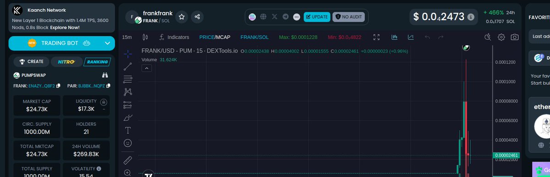
Task: Select the horizontal lines drawing tool
Action: click(128, 79)
